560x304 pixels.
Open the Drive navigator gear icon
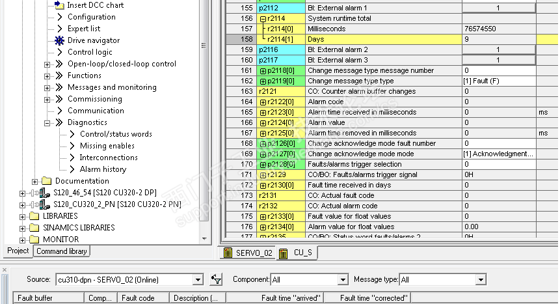coord(59,40)
